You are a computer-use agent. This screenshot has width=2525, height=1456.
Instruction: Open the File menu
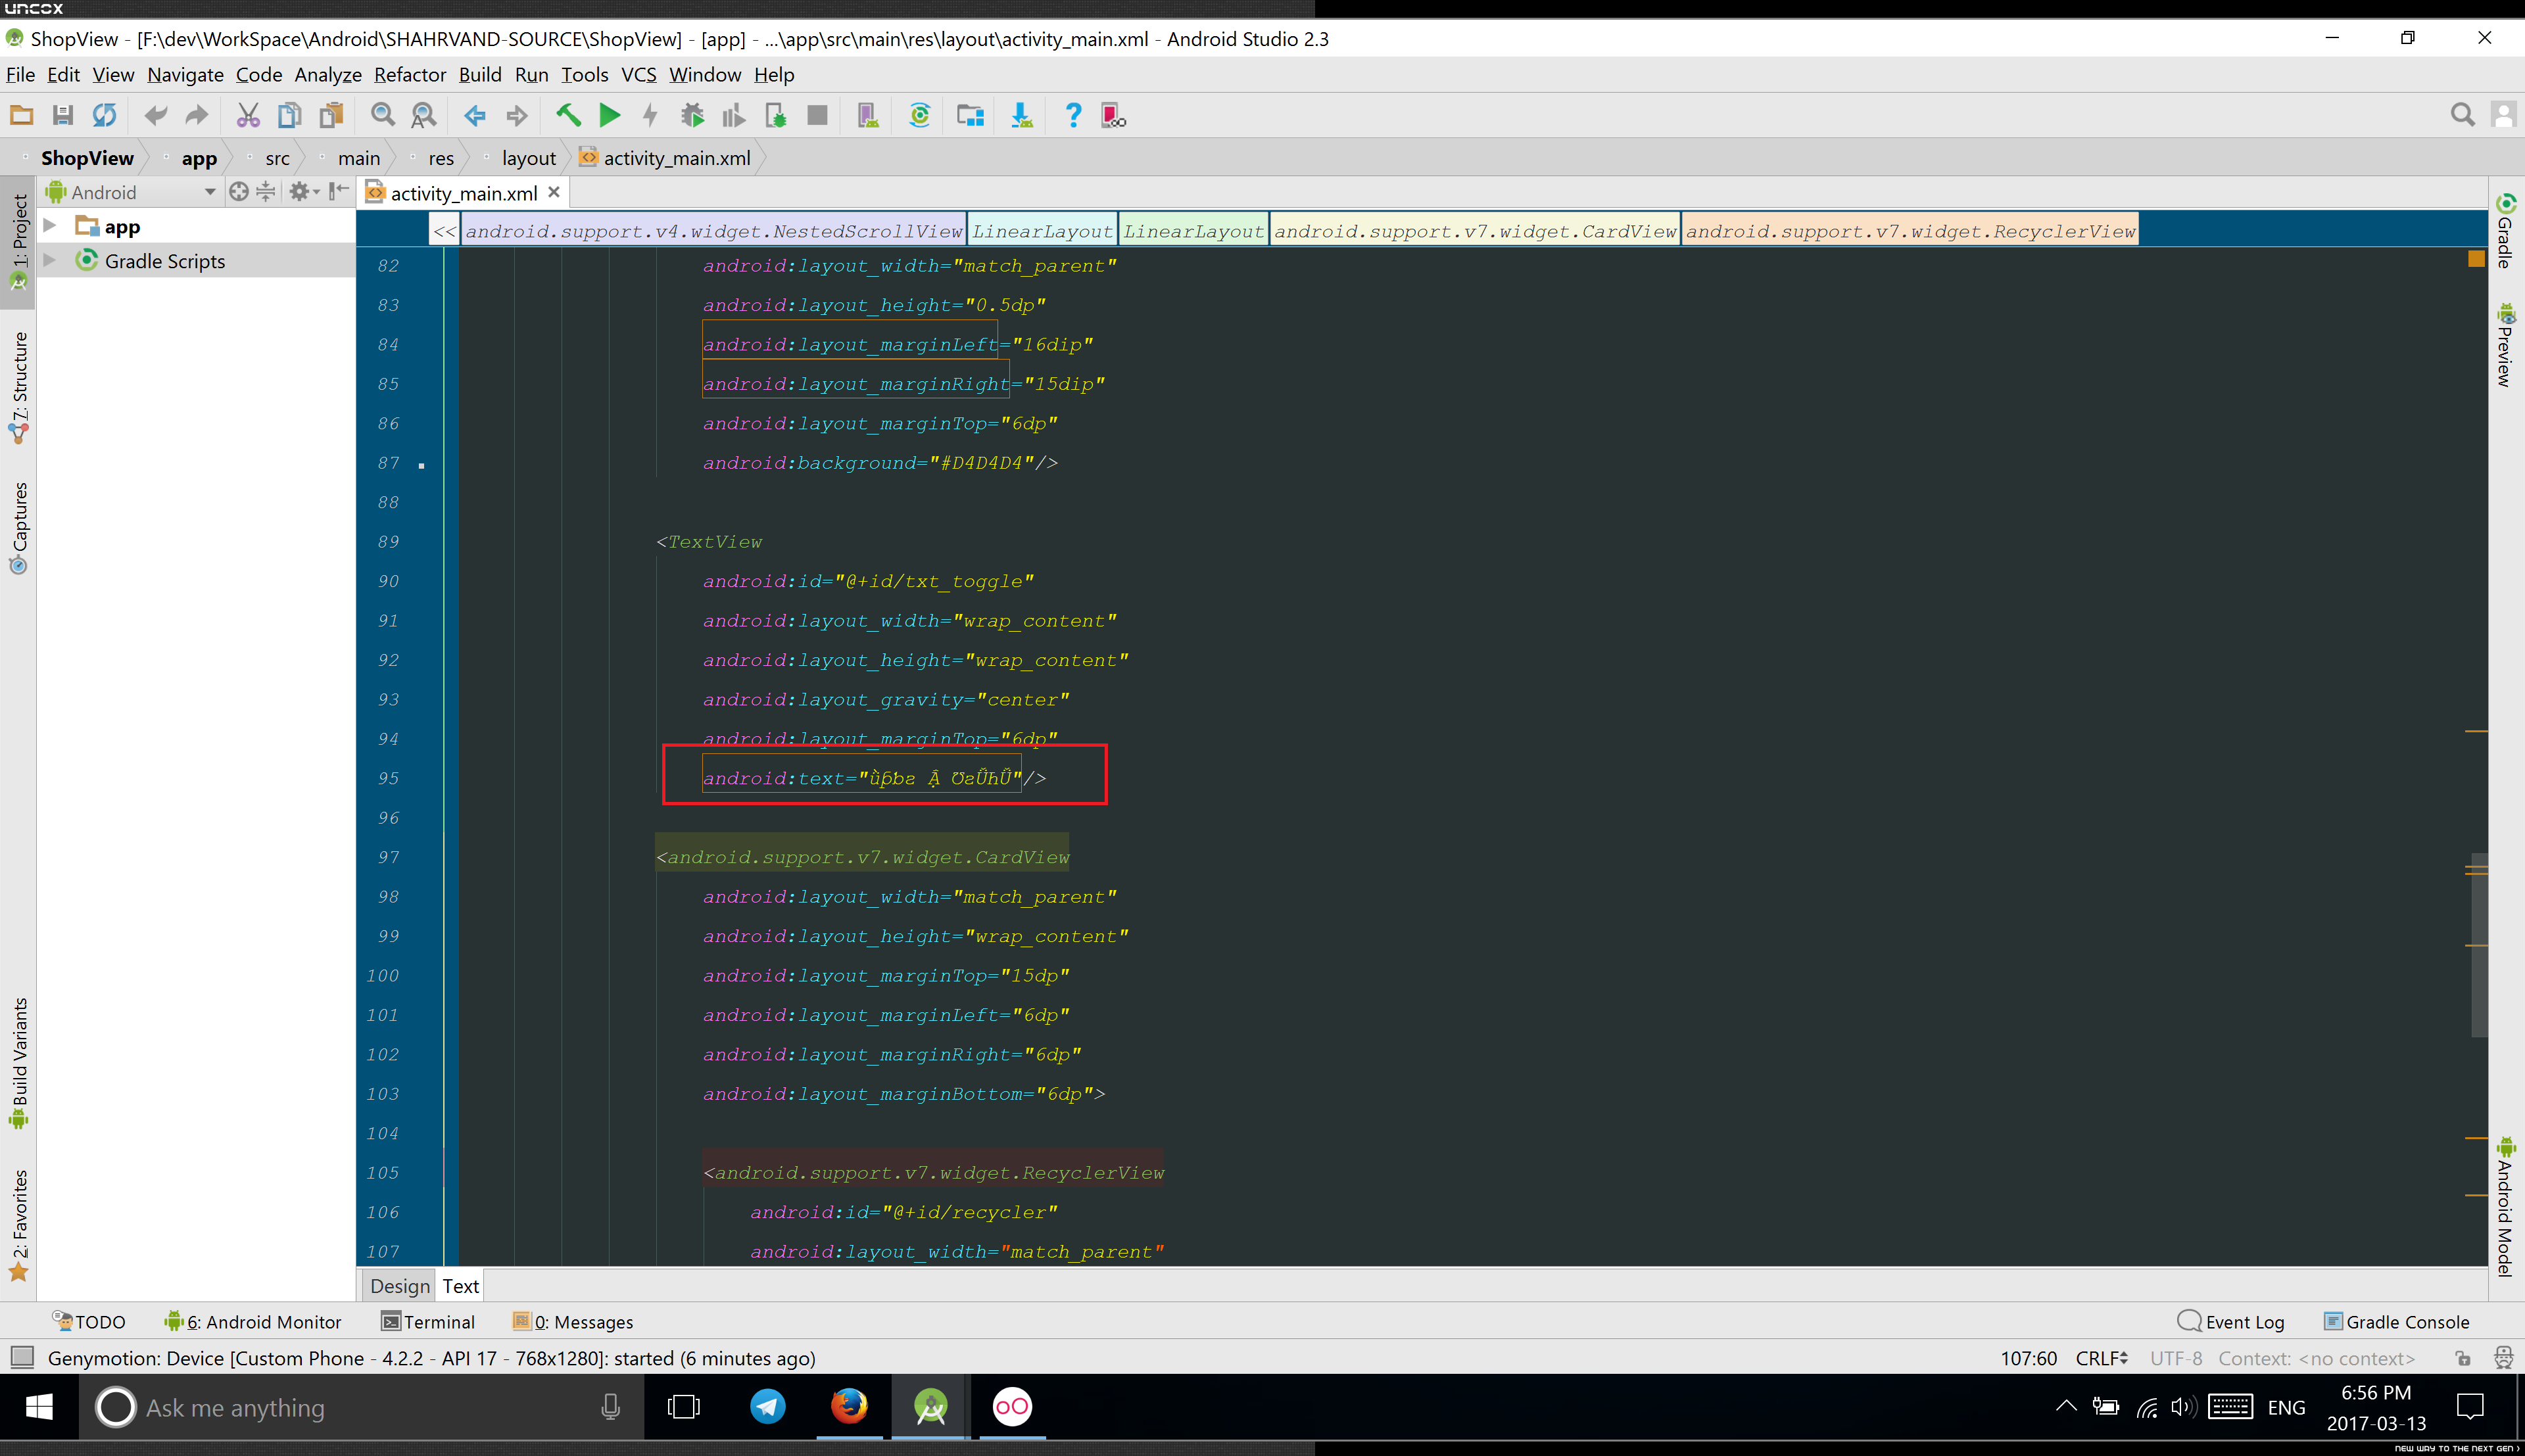tap(20, 75)
